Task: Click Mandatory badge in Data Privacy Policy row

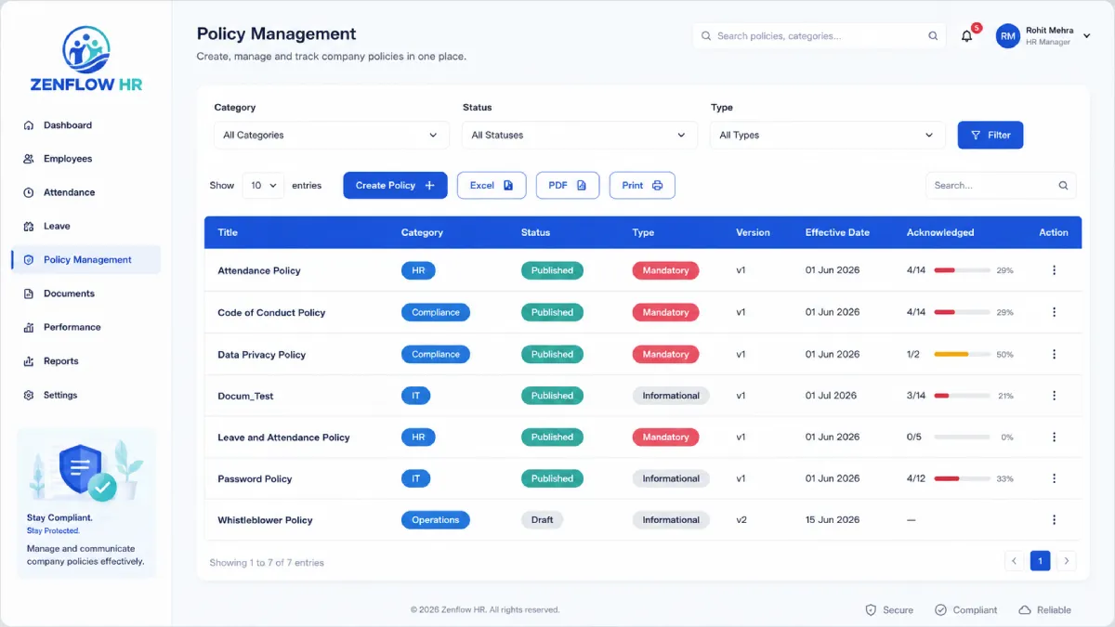Action: pos(665,354)
